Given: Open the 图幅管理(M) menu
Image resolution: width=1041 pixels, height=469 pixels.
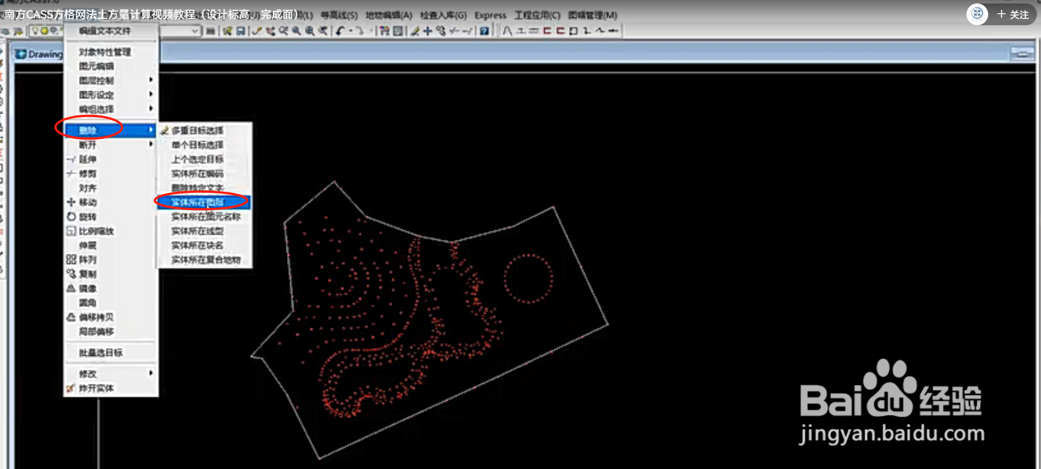Looking at the screenshot, I should 593,15.
